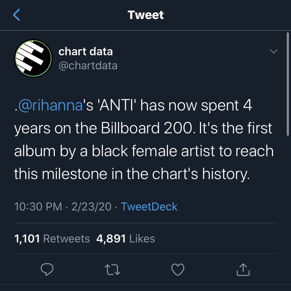This screenshot has width=291, height=291.
Task: Click the "Tweet" header title
Action: [145, 15]
